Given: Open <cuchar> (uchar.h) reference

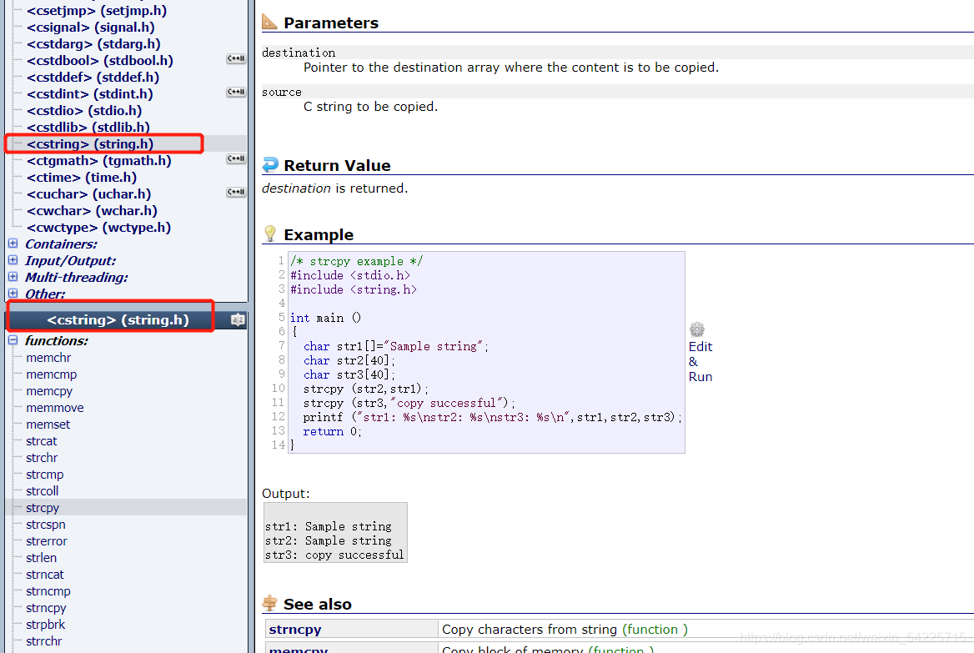Looking at the screenshot, I should point(89,194).
